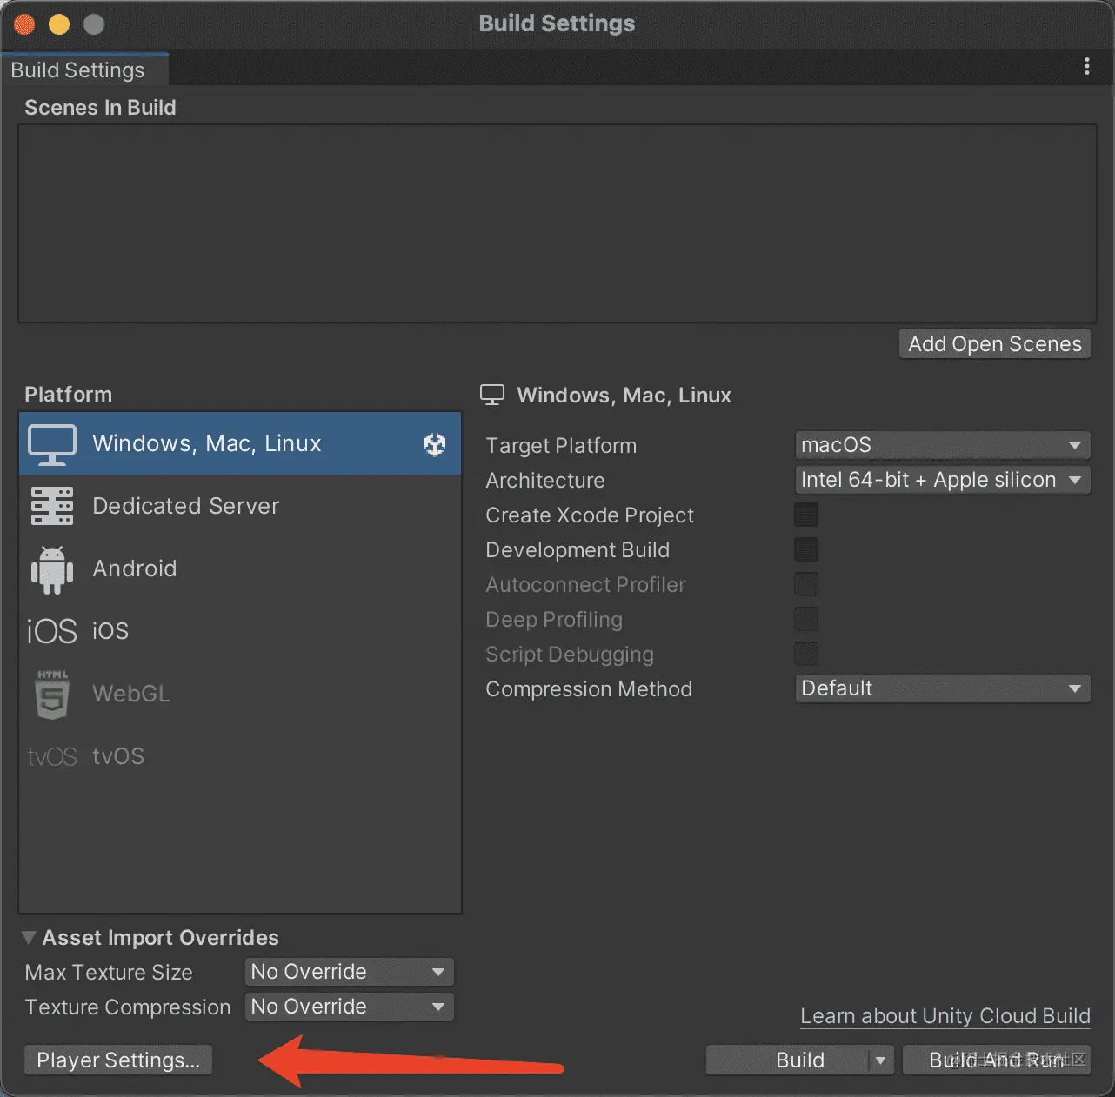The width and height of the screenshot is (1115, 1097).
Task: Click Add Open Scenes button
Action: [x=995, y=344]
